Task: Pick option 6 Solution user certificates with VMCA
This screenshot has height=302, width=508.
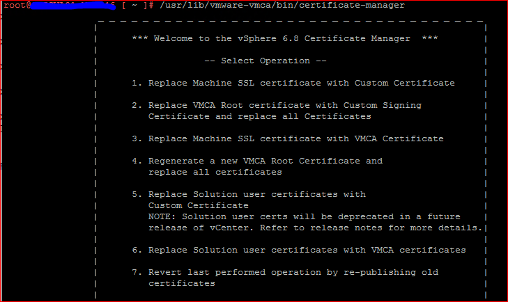Action: coord(298,250)
